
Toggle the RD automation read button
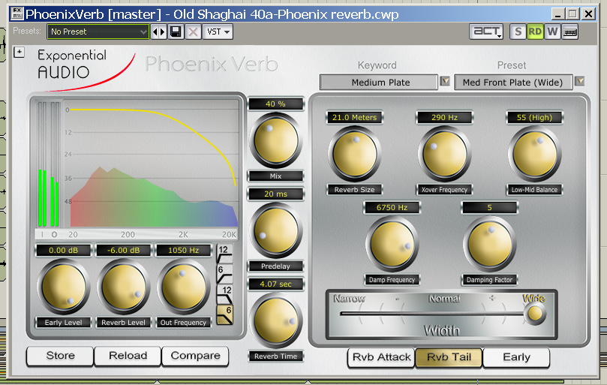tap(535, 32)
